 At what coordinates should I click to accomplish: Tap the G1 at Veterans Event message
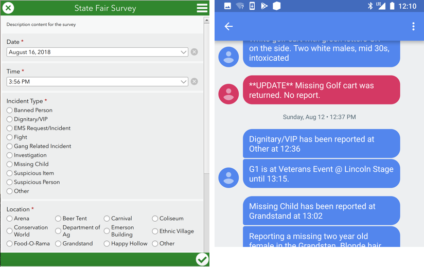[321, 173]
